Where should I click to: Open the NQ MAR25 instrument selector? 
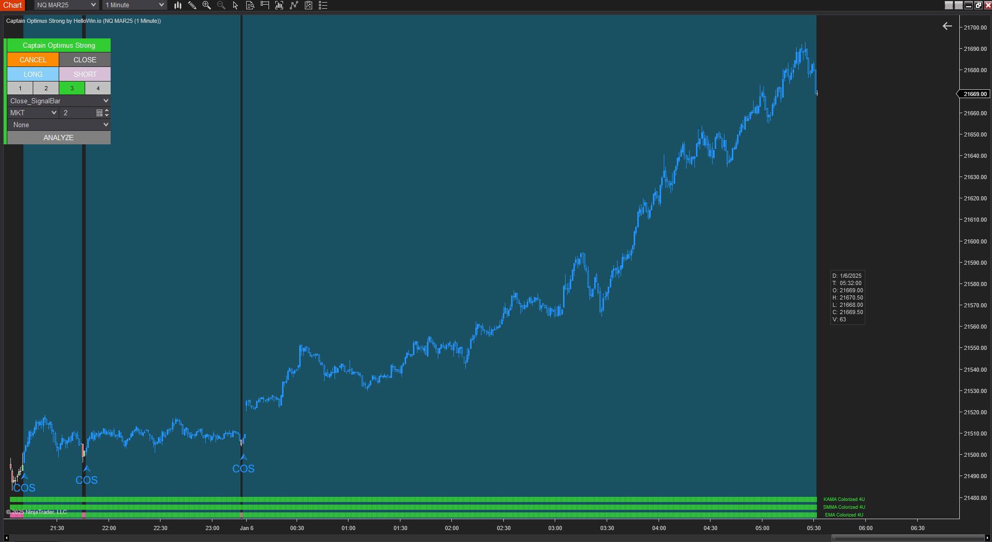point(66,5)
